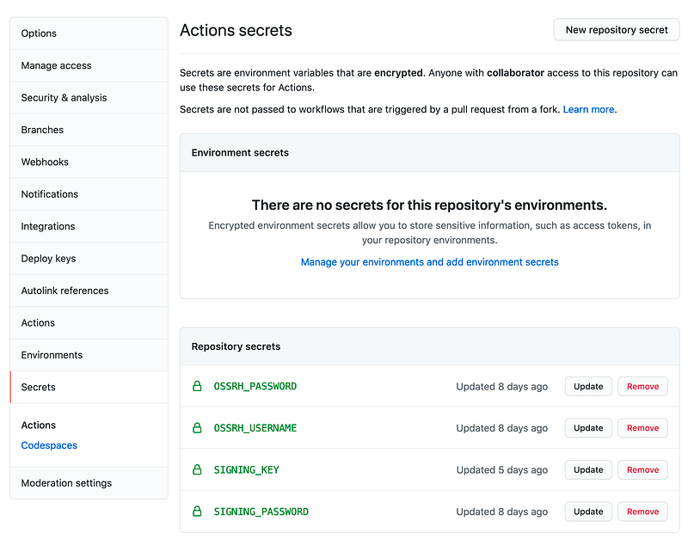
Task: Open the Learn more link
Action: click(588, 109)
